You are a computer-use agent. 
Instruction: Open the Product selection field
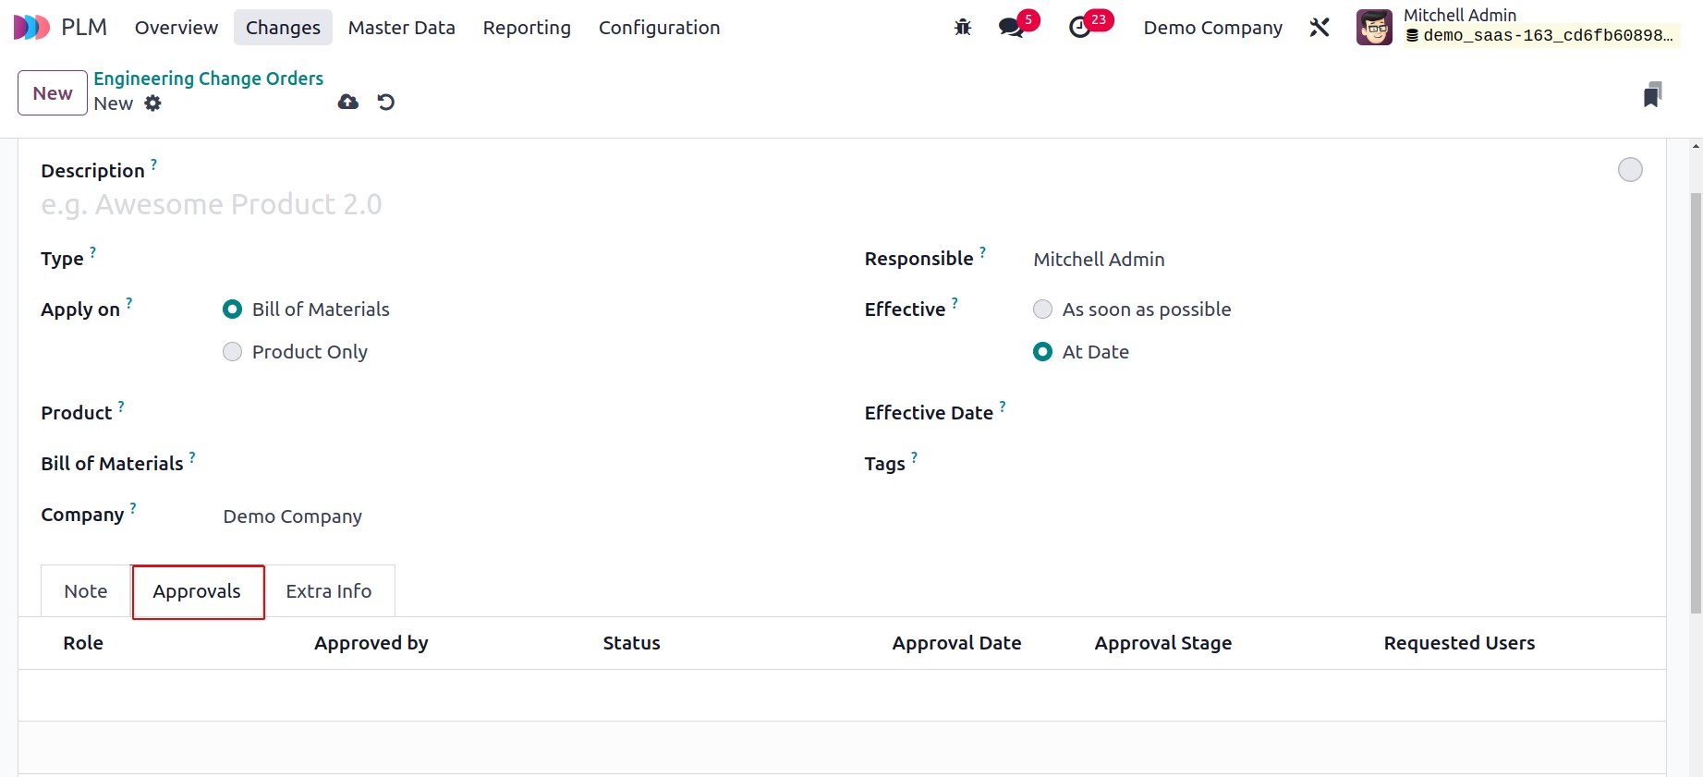521,414
